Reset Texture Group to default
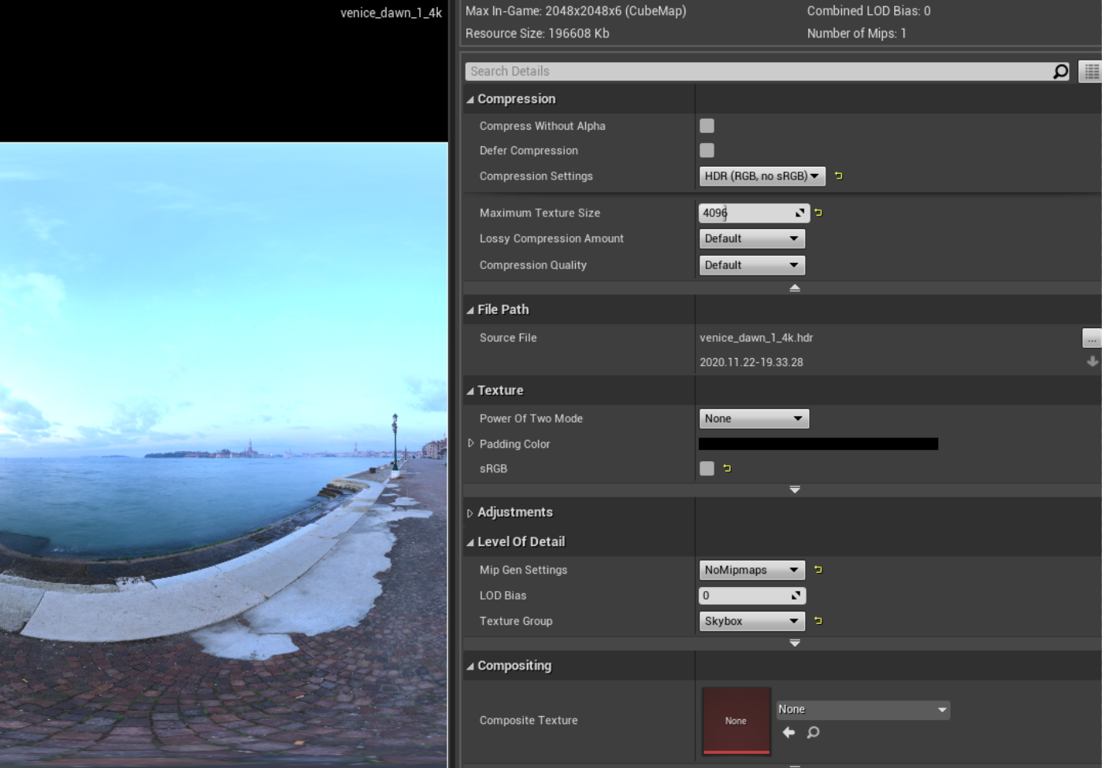Viewport: 1102px width, 768px height. click(818, 621)
